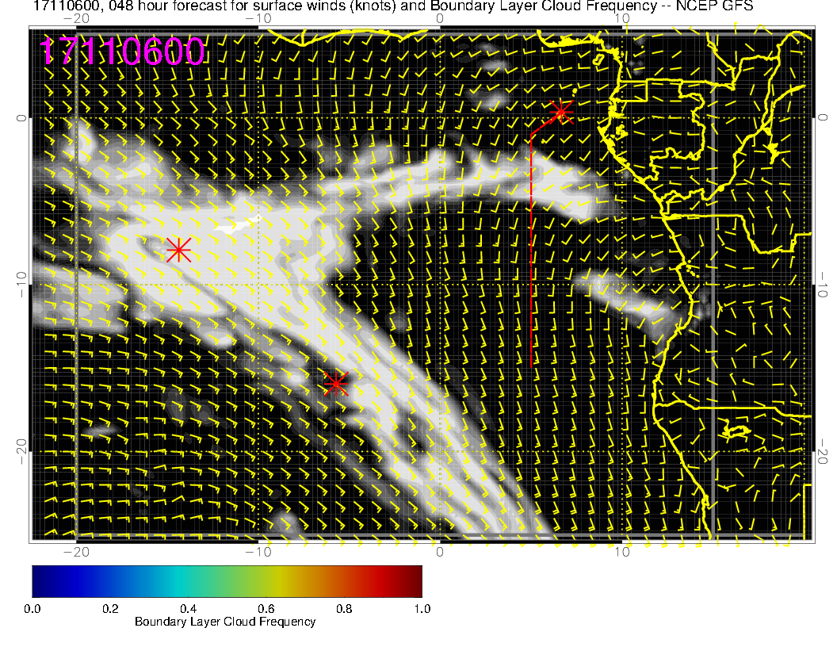Click the '0.8' colorbar tick label
This screenshot has width=837, height=647.
pos(344,609)
